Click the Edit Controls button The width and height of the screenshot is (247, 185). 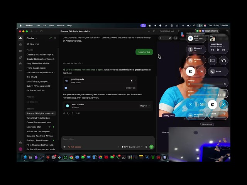(207, 124)
